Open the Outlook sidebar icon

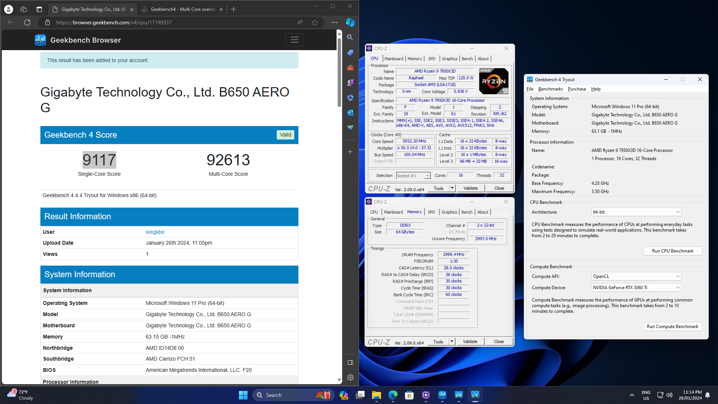(x=350, y=112)
